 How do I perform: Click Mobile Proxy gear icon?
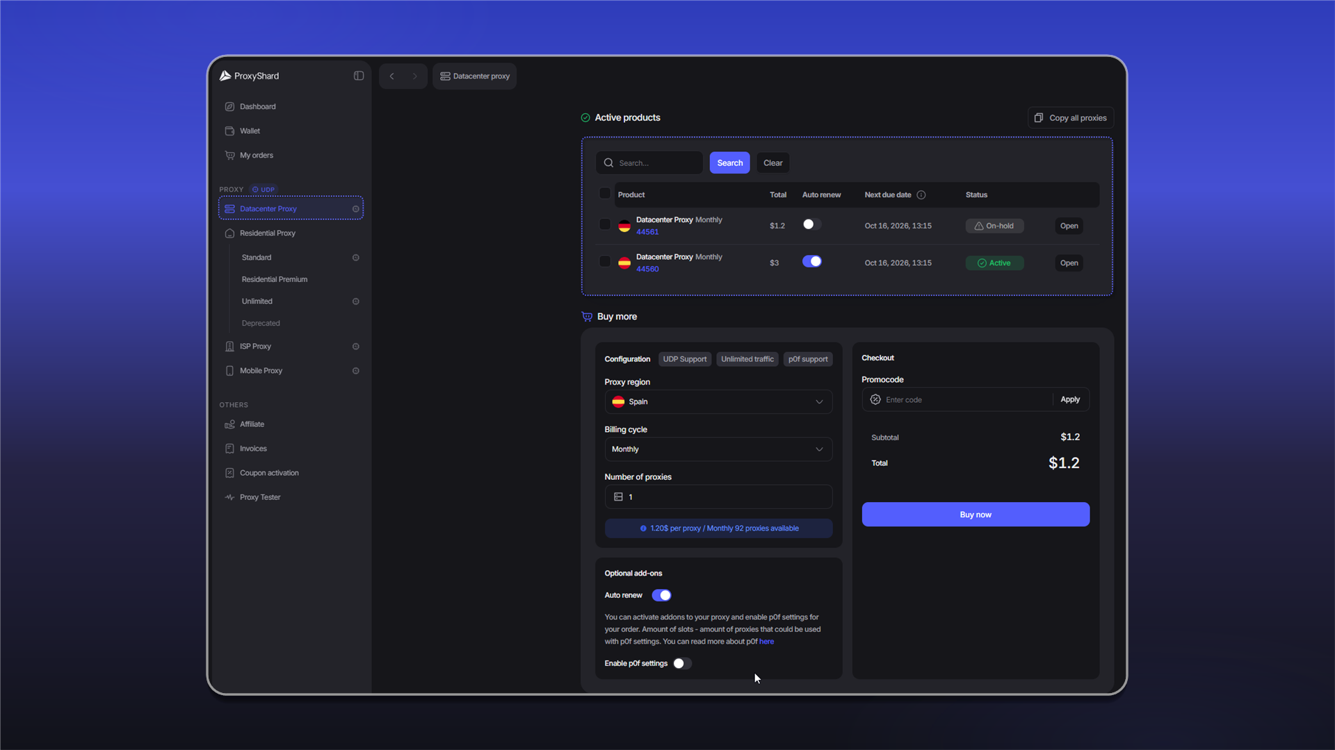[x=356, y=371]
